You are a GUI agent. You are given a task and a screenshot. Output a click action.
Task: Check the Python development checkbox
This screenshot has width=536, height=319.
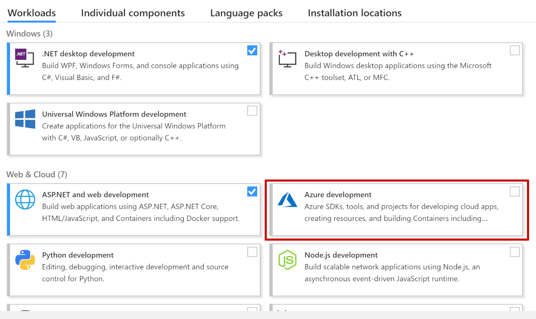point(252,252)
